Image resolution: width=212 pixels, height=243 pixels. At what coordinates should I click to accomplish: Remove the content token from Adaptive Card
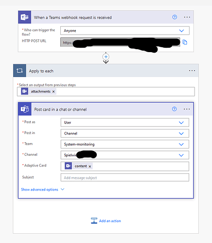pos(90,167)
